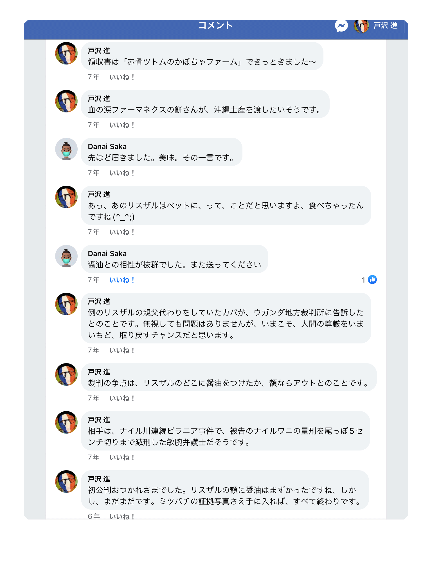Viewport: 432px width, 577px height.
Task: Unlike the 醤油との相性 comment
Action: tap(122, 280)
